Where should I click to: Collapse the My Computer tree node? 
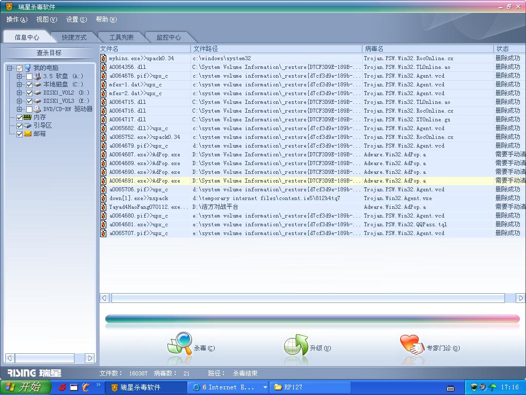coord(9,68)
